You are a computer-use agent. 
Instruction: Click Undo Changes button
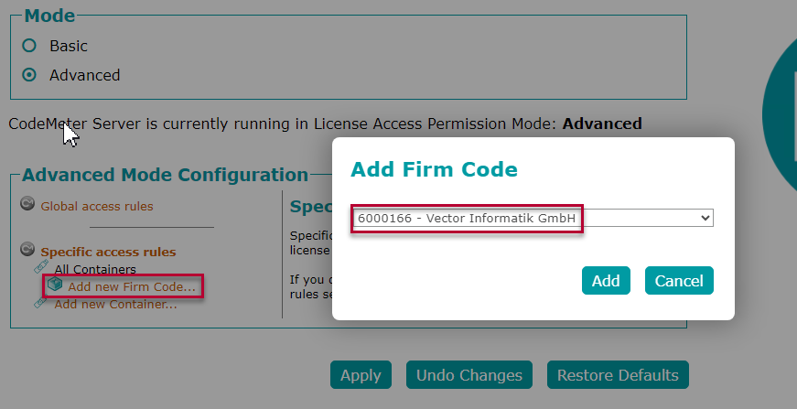pos(469,375)
